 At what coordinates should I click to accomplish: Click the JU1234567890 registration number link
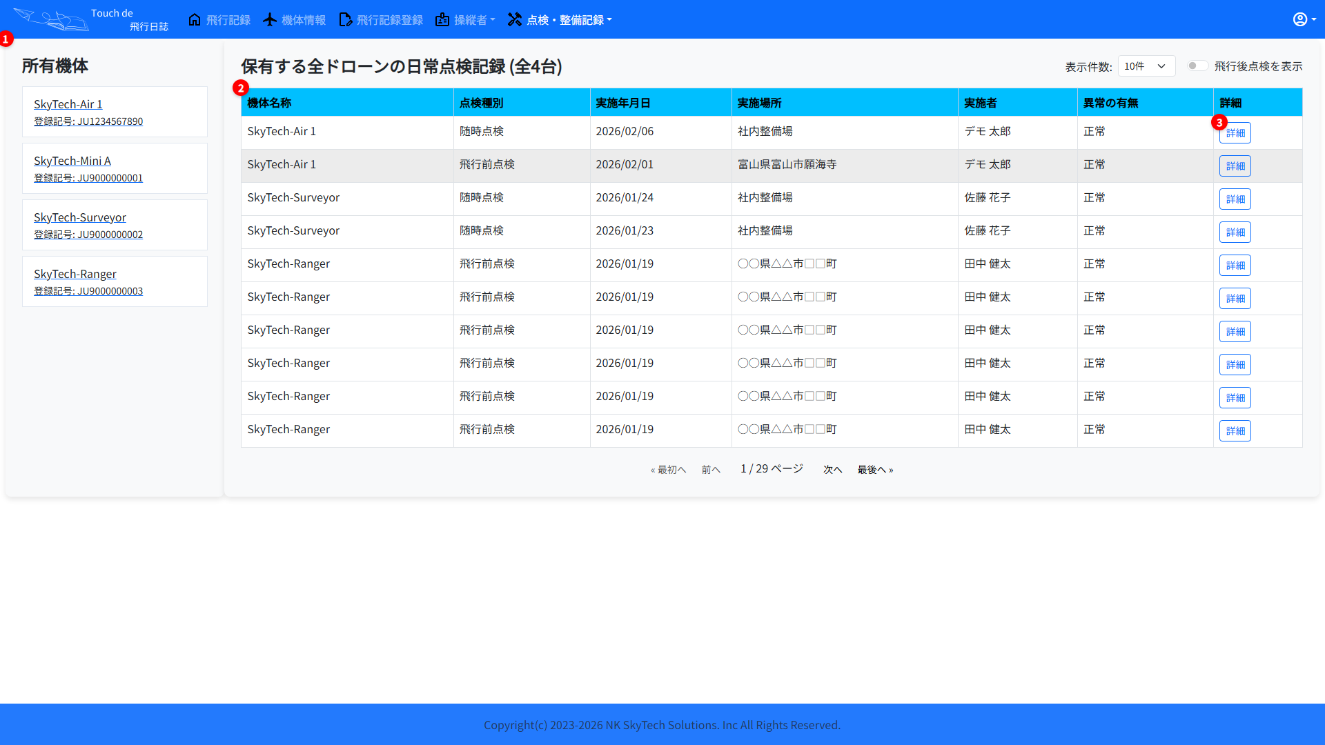88,121
